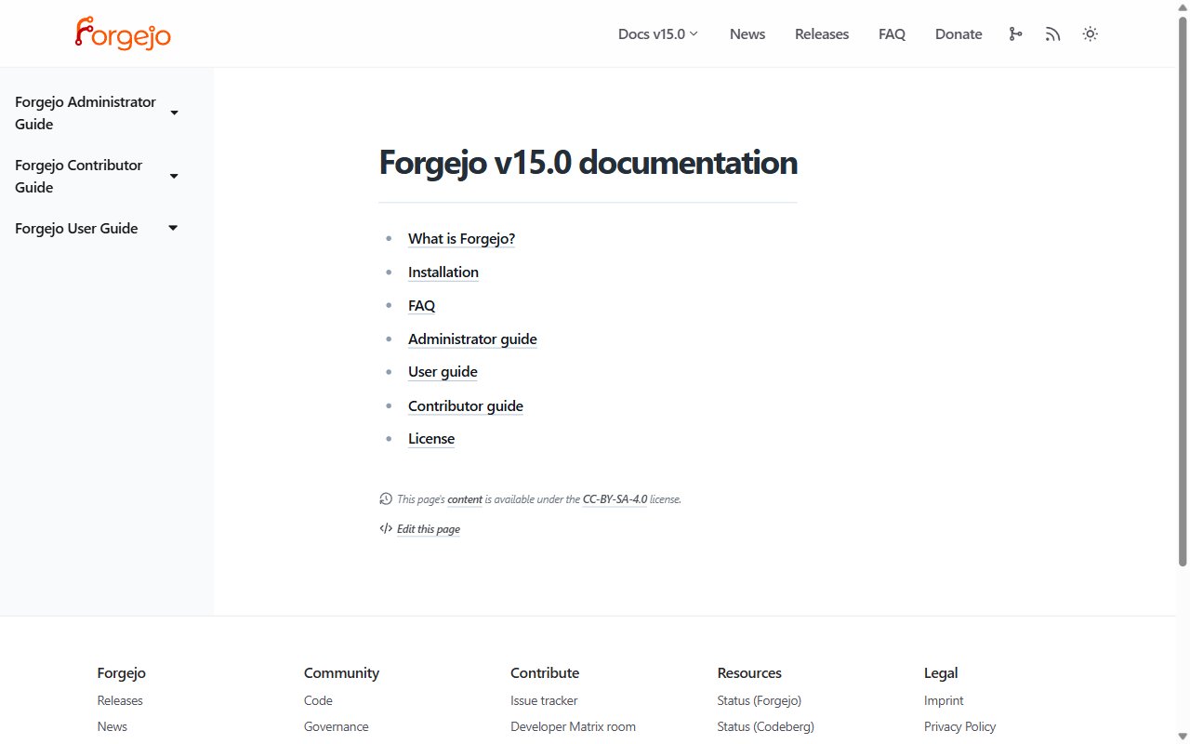Click the "Resources" footer heading
1190x744 pixels.
[749, 672]
